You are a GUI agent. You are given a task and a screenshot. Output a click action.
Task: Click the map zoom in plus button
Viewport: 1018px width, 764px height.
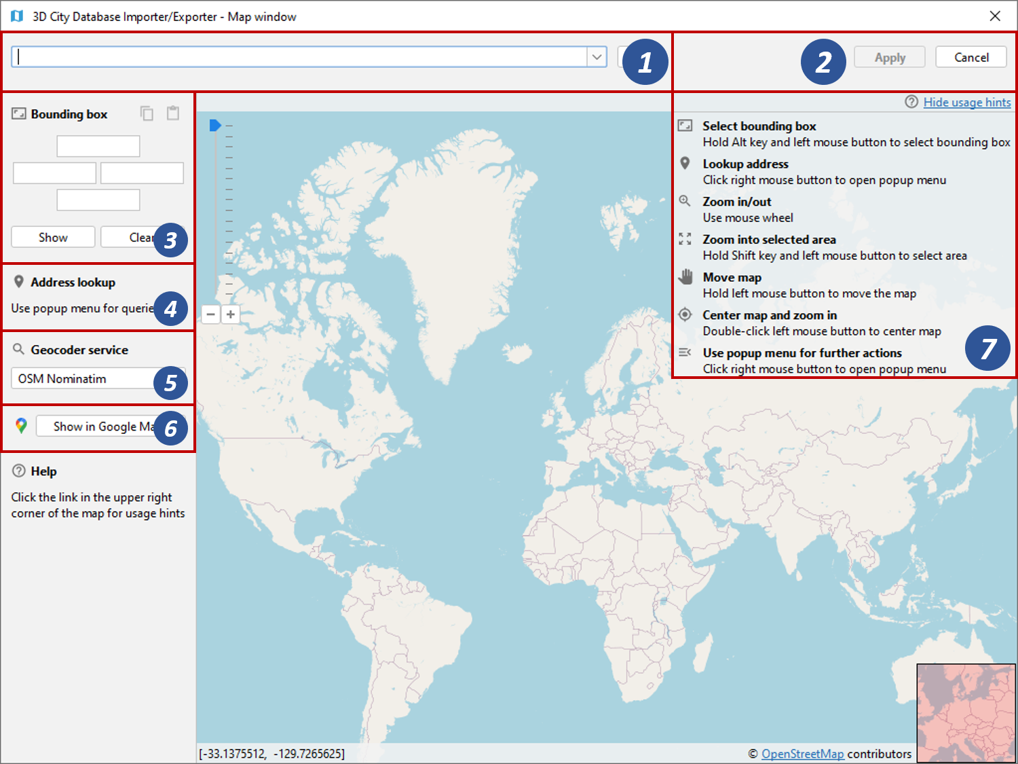[231, 314]
